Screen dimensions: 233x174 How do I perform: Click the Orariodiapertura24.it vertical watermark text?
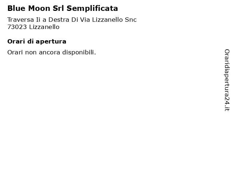[227, 80]
